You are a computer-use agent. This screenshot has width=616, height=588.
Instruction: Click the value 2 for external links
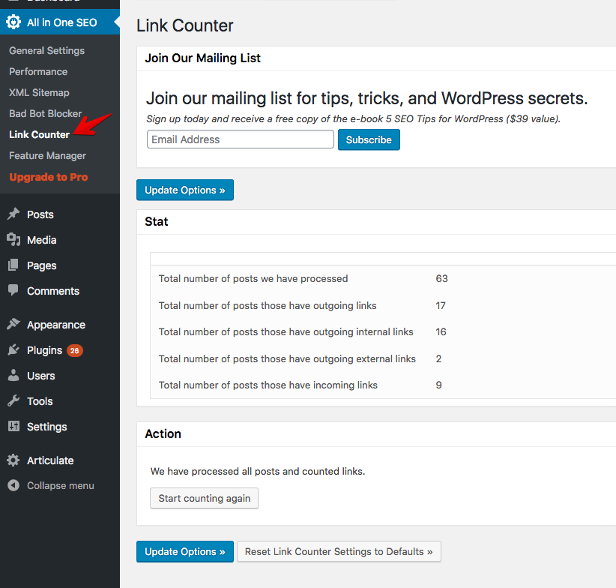pyautogui.click(x=438, y=358)
